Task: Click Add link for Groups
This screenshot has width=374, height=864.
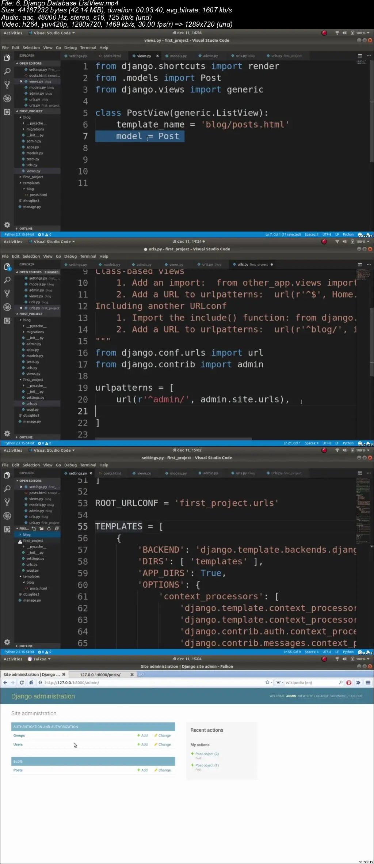Action: click(142, 735)
